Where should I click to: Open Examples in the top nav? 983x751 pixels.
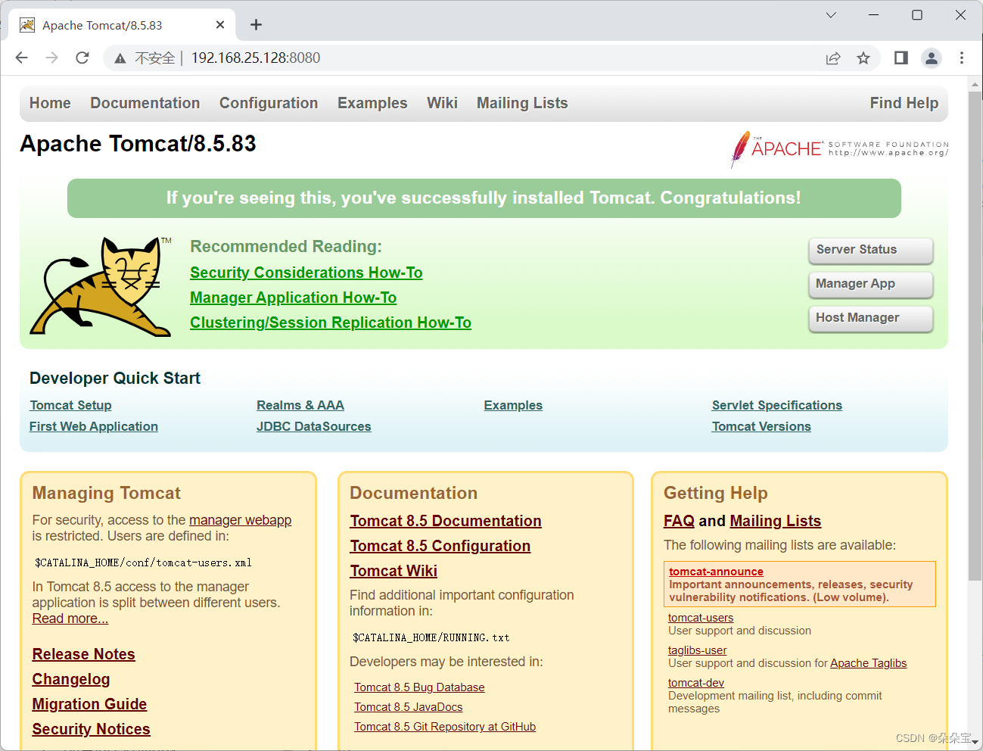(x=372, y=103)
